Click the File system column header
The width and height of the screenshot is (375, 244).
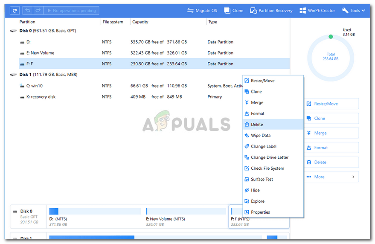click(113, 22)
